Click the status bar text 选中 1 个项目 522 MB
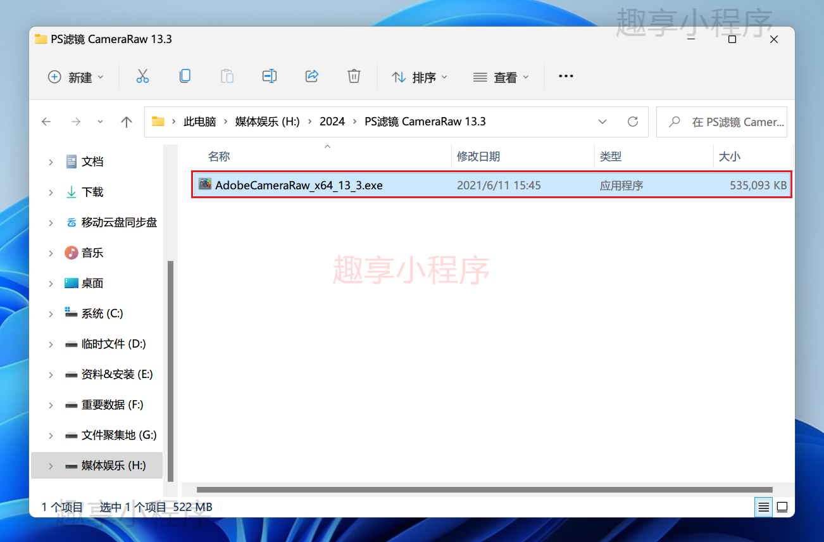This screenshot has width=824, height=542. tap(156, 507)
